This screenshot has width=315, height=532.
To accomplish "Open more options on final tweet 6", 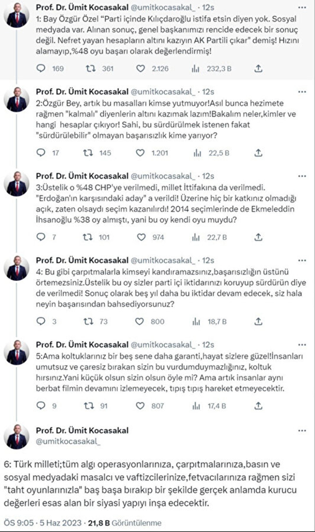I will [x=301, y=430].
